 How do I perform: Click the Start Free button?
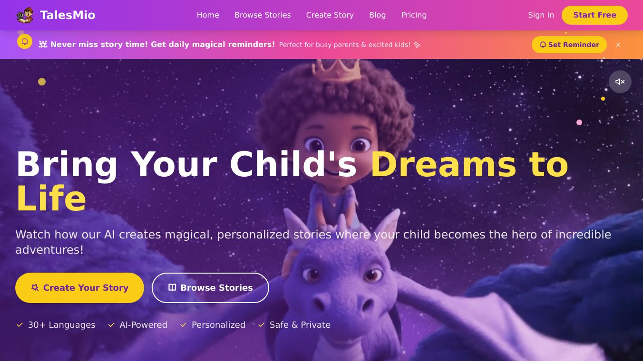pos(594,15)
